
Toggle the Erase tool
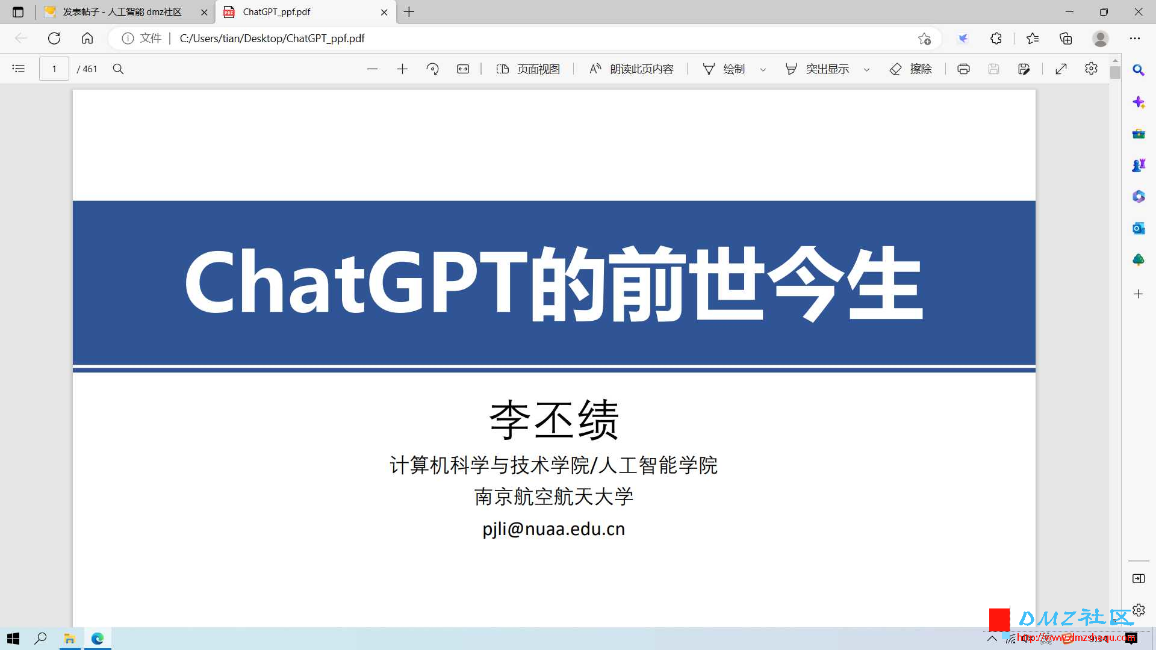click(x=910, y=69)
